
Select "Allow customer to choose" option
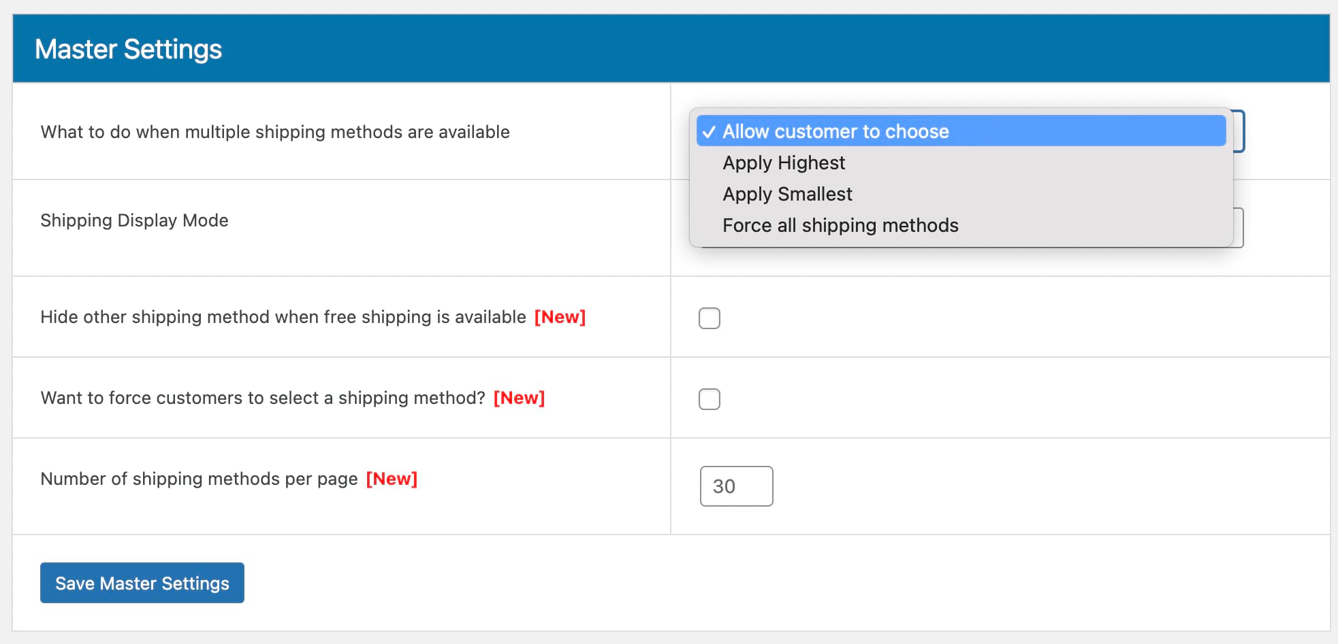pyautogui.click(x=835, y=131)
